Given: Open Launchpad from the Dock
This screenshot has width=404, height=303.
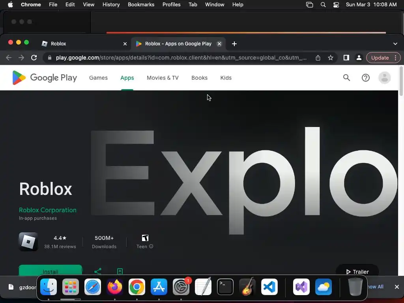Looking at the screenshot, I should tap(71, 287).
